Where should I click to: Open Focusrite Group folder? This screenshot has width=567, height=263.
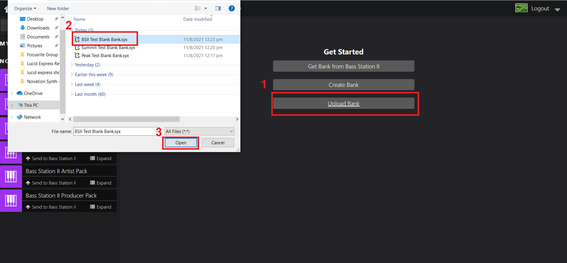(x=42, y=54)
